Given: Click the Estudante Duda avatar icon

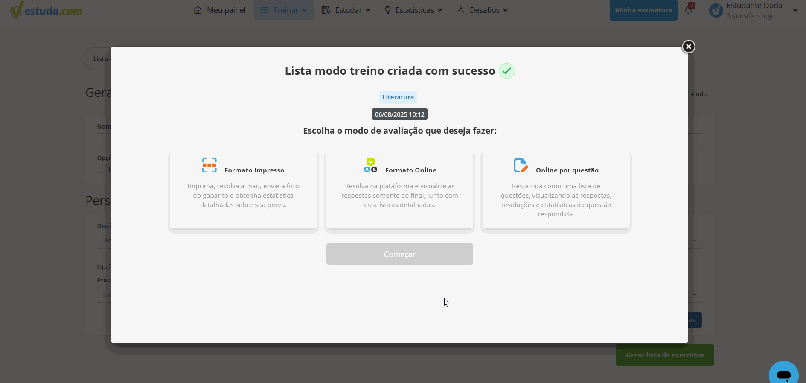Looking at the screenshot, I should pyautogui.click(x=716, y=10).
